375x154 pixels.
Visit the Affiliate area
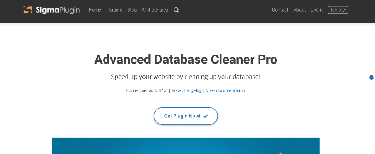155,10
